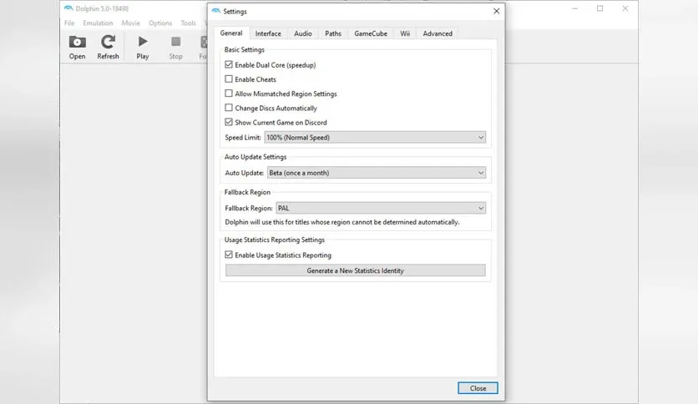Image resolution: width=698 pixels, height=404 pixels.
Task: Click the Play toolbar button
Action: 143,48
